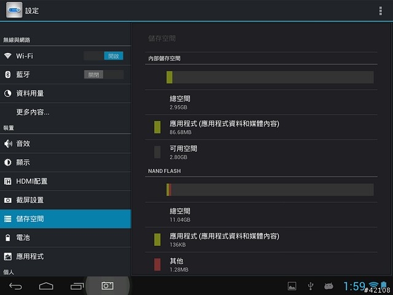
Task: Open 更多內容... network options
Action: point(33,112)
